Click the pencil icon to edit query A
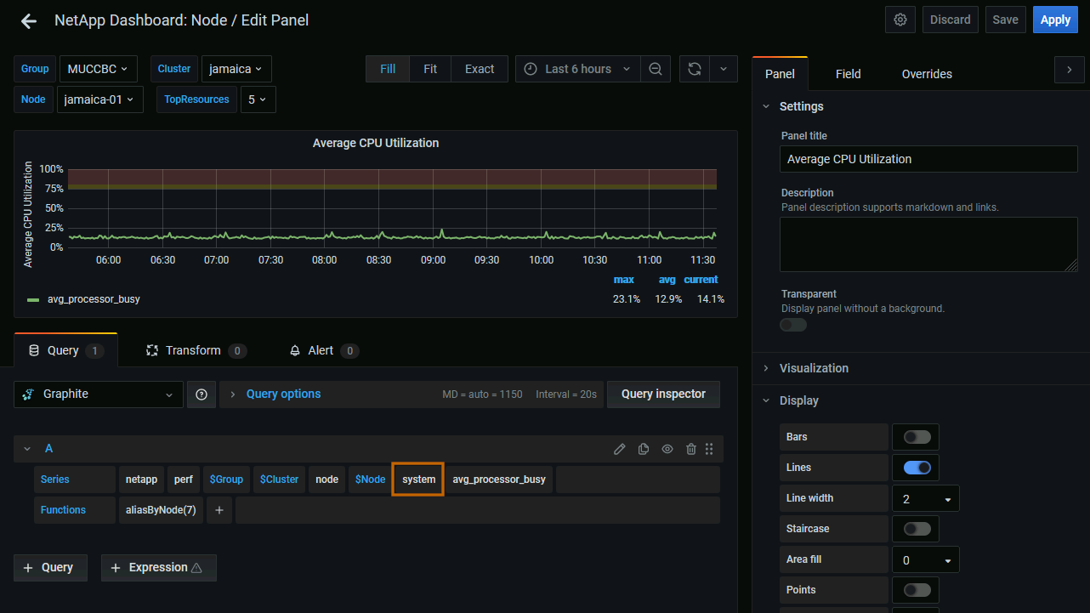Viewport: 1090px width, 613px height. point(620,449)
